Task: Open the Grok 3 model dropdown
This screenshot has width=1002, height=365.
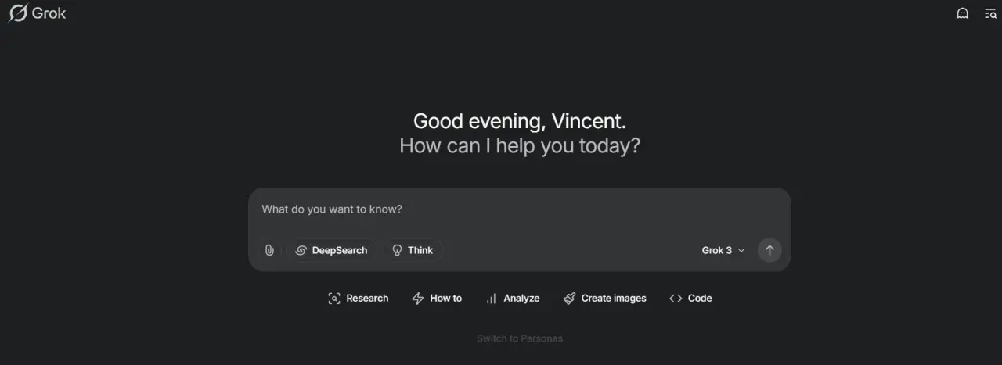Action: (723, 250)
